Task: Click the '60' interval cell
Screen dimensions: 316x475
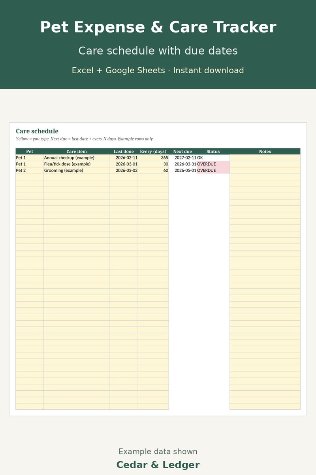Action: pos(153,170)
